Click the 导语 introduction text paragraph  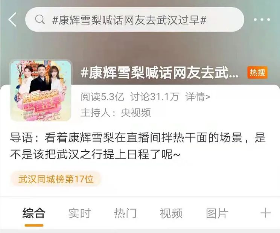138,146
